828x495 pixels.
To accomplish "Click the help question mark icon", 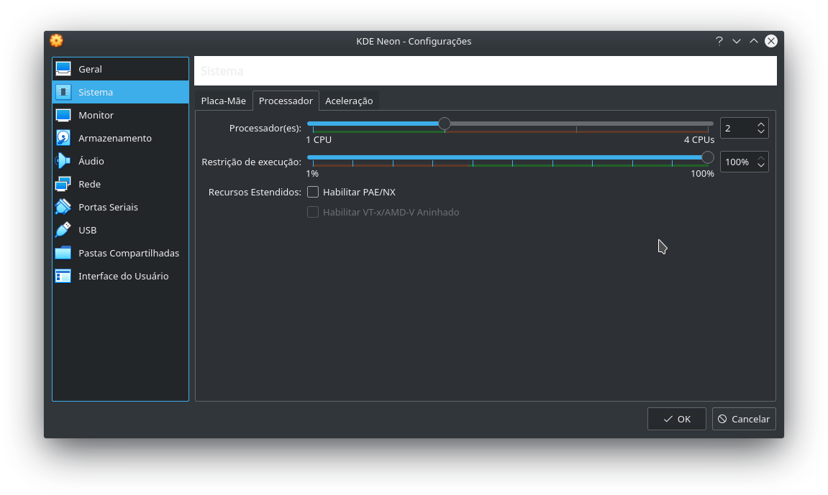I will (x=719, y=41).
